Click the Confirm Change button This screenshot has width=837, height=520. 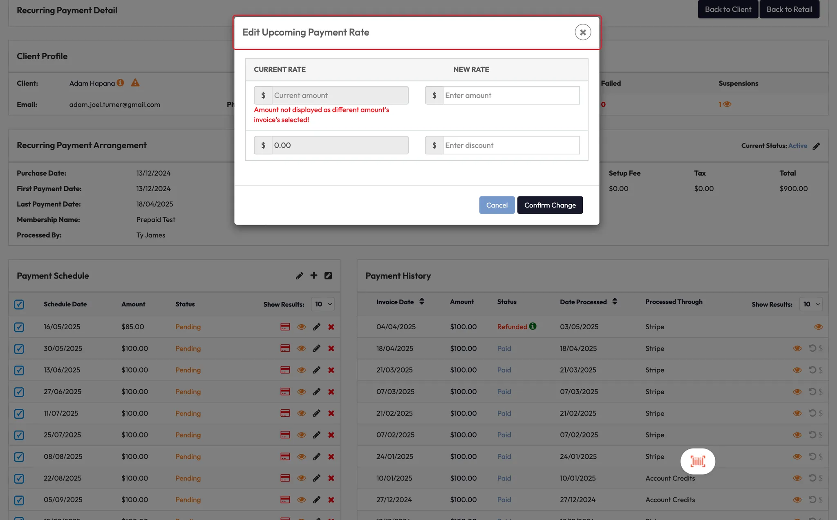[550, 205]
